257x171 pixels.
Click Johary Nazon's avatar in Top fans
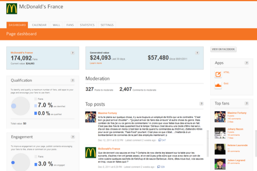(x=220, y=133)
